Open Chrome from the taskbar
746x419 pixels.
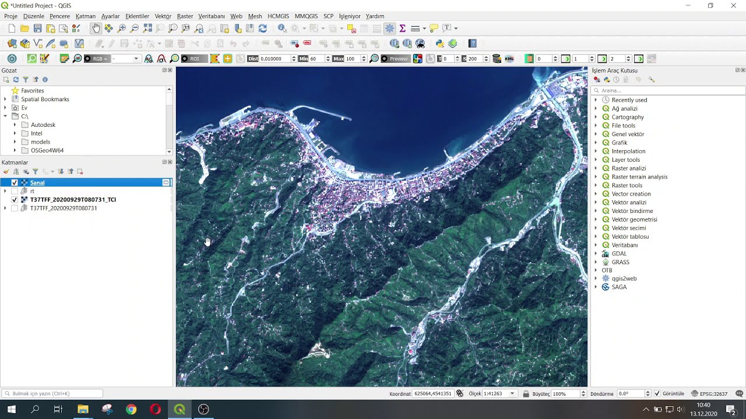click(x=131, y=409)
